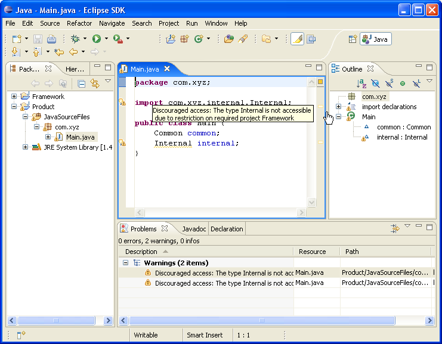Click the New Java Class icon

tap(198, 39)
